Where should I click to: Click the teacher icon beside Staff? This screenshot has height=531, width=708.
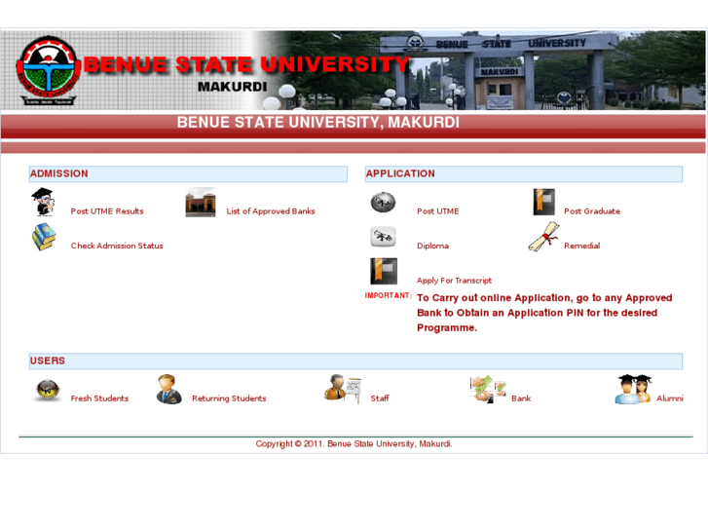343,389
